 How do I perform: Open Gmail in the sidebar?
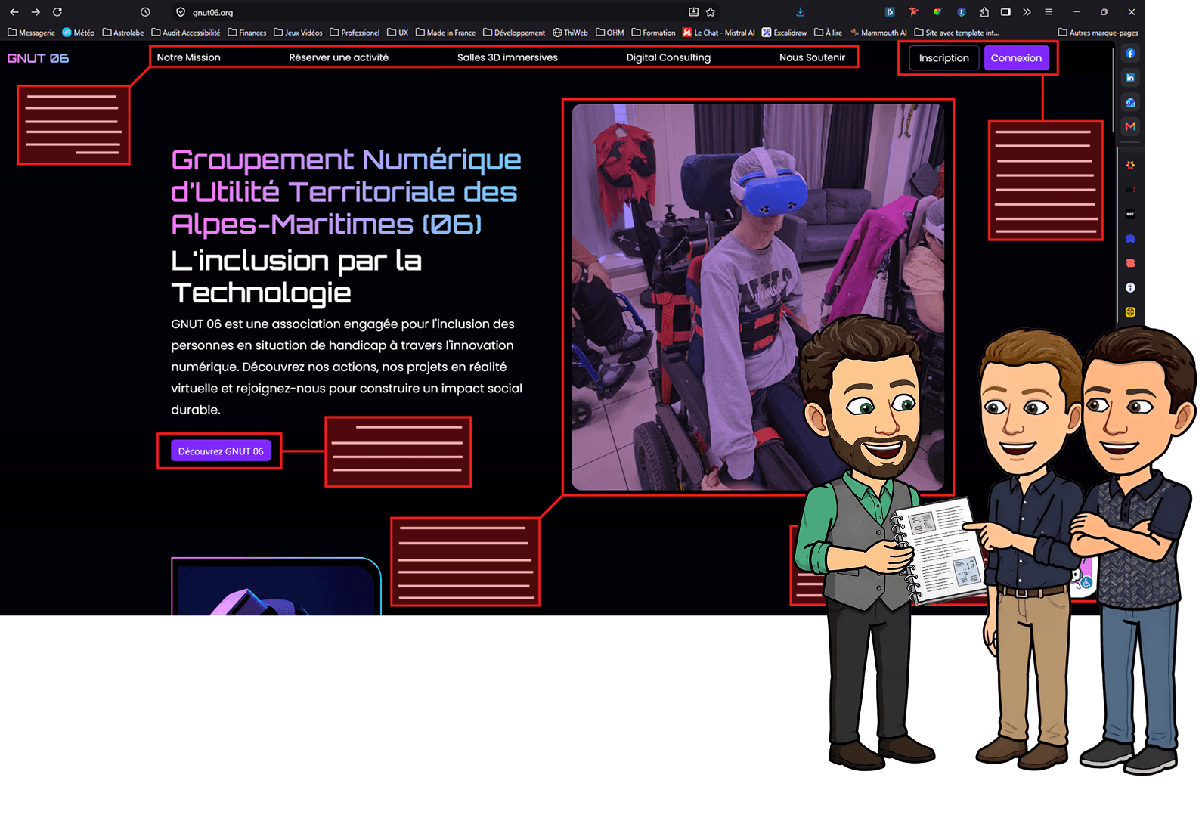coord(1130,126)
